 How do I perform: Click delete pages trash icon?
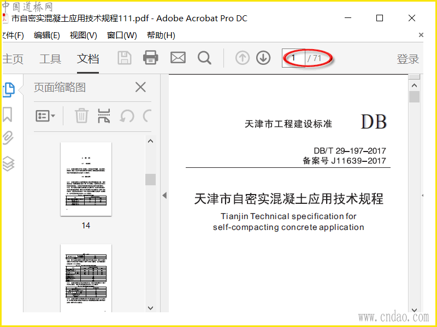(81, 116)
